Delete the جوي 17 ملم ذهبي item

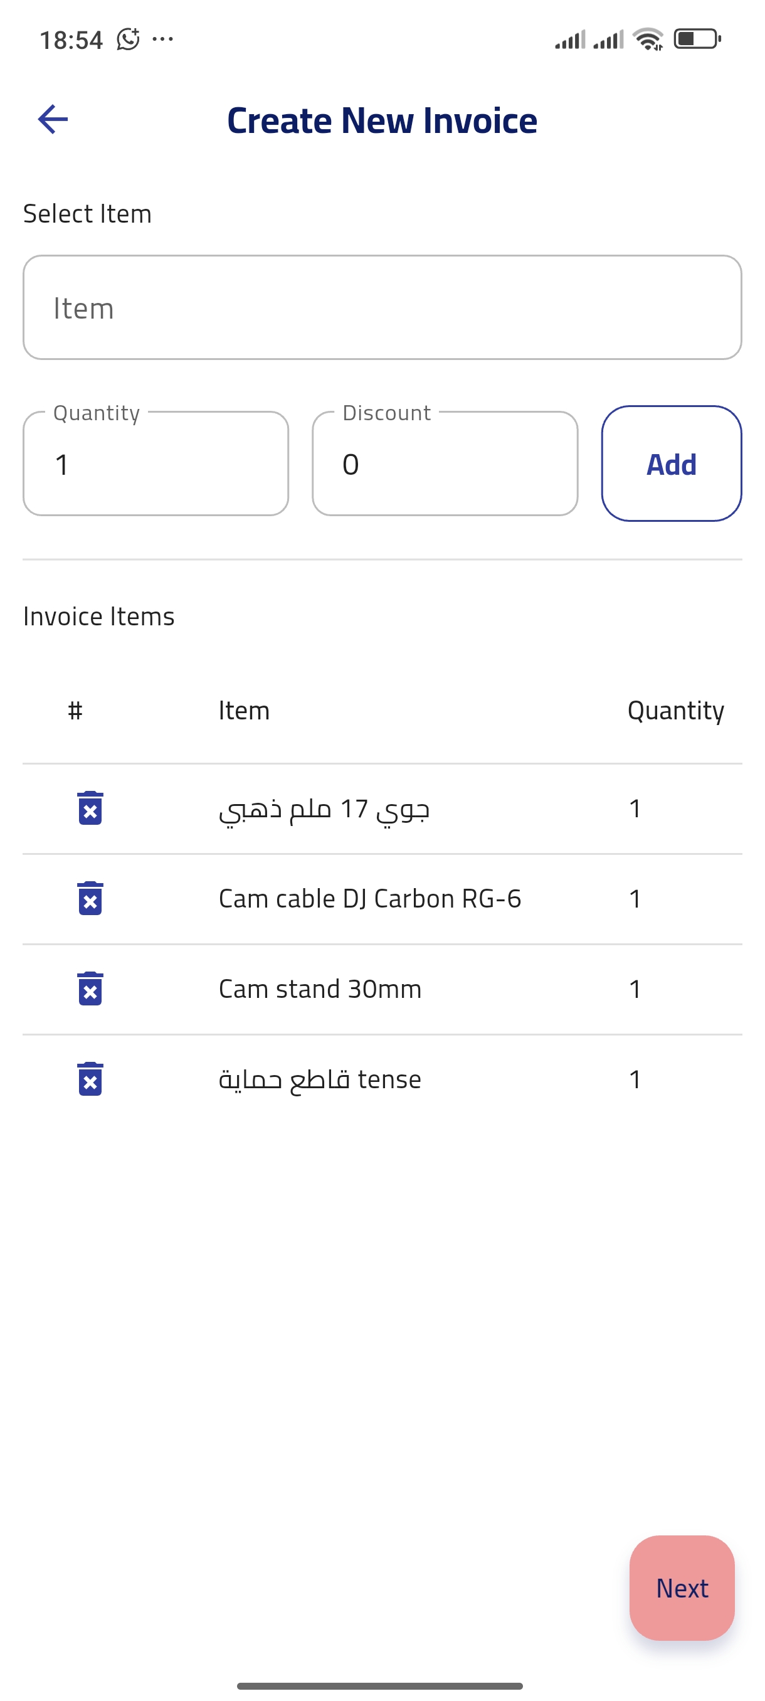point(90,808)
